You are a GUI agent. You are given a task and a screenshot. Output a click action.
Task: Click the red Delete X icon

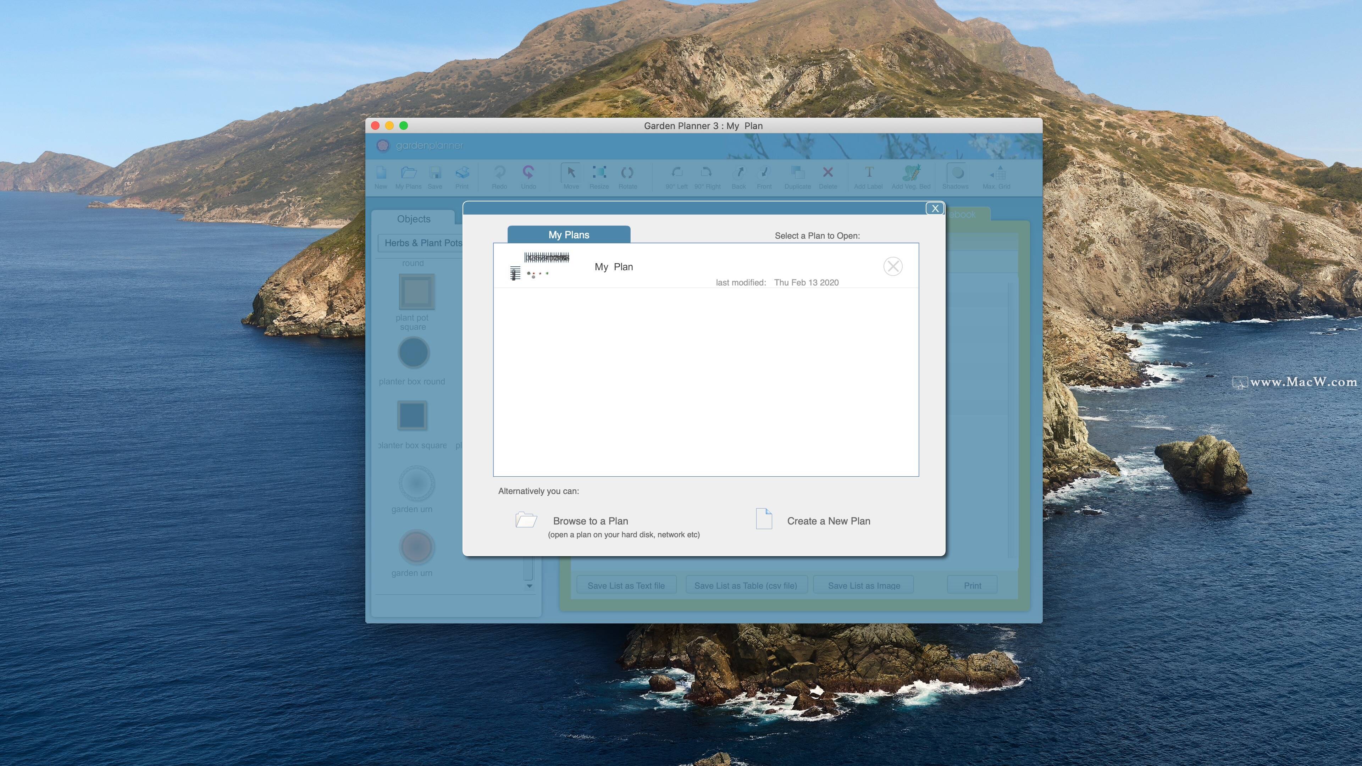[x=827, y=173]
